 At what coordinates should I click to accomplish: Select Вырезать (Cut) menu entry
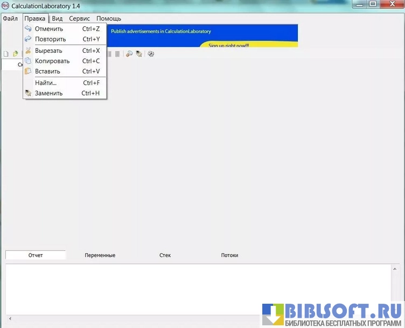(x=48, y=51)
